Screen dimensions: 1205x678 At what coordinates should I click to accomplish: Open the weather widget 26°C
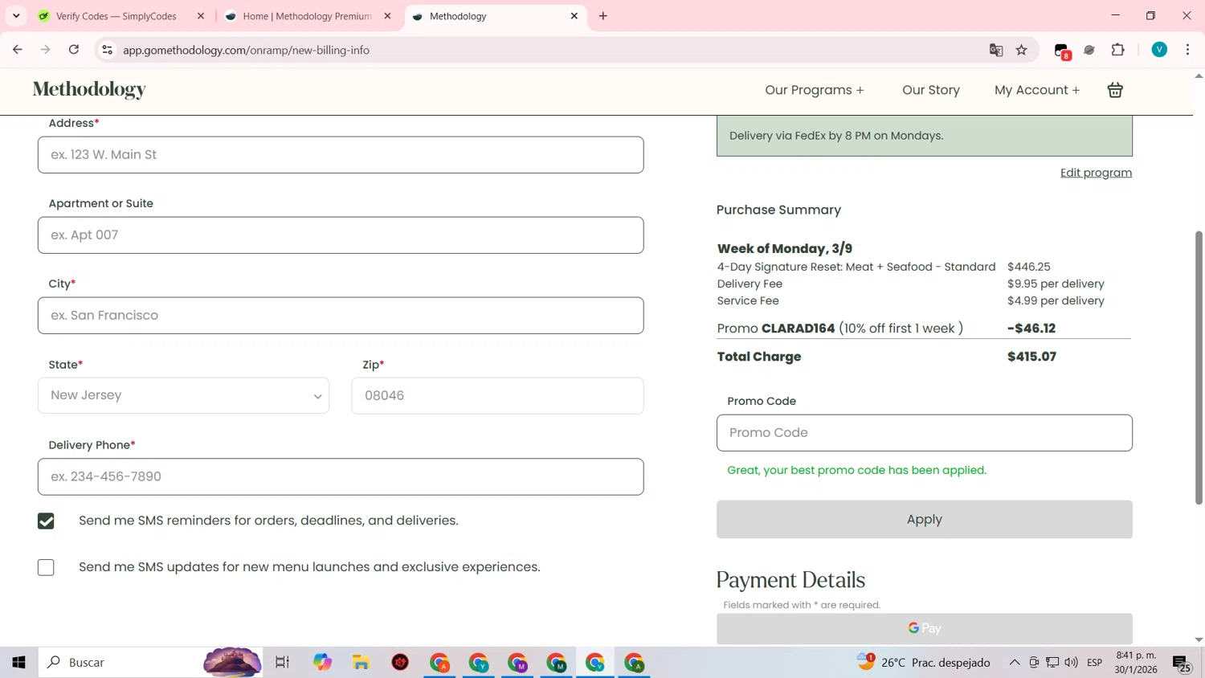924,663
